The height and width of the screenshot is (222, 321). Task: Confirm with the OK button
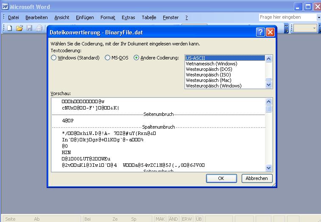pos(221,178)
